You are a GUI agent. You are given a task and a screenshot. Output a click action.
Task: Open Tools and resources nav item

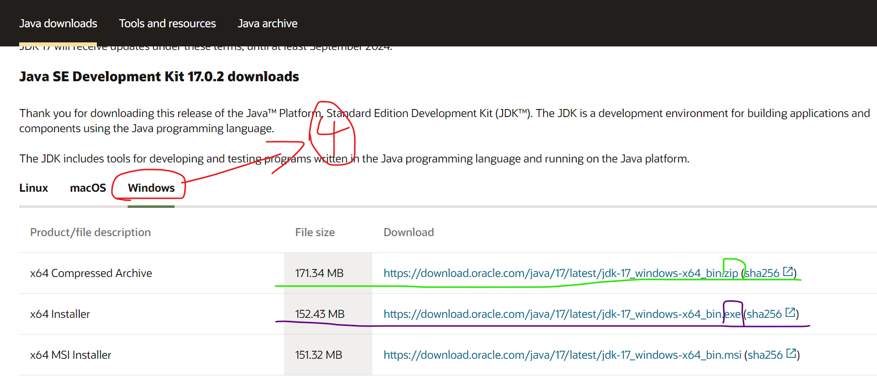click(168, 23)
